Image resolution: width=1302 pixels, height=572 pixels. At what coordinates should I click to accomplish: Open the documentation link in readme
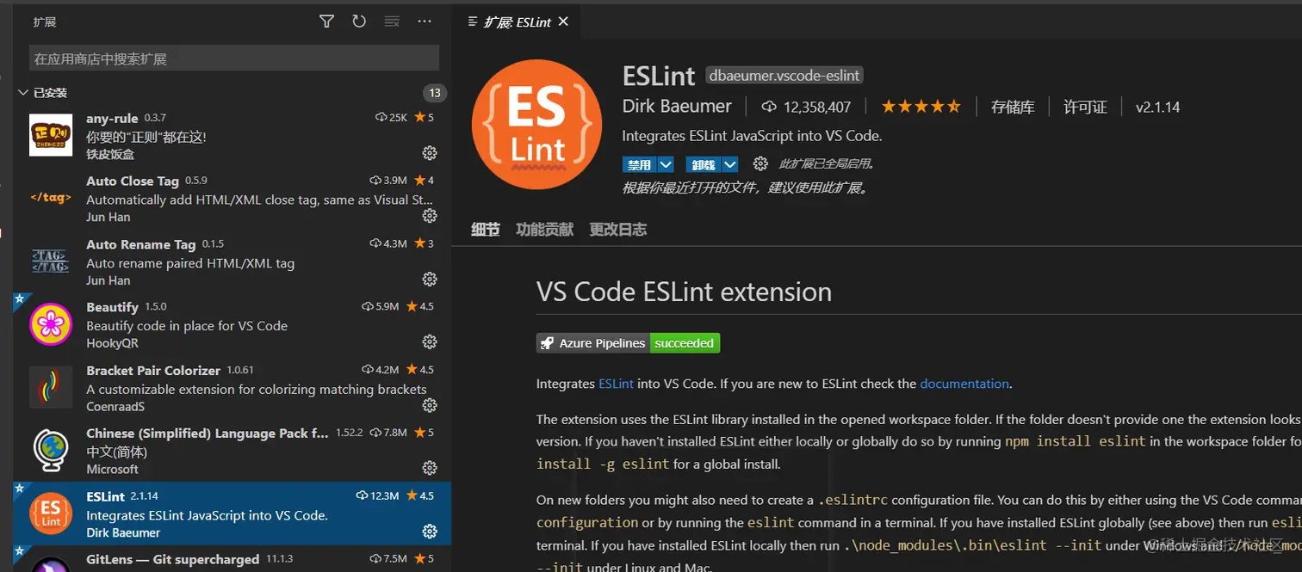(x=964, y=384)
